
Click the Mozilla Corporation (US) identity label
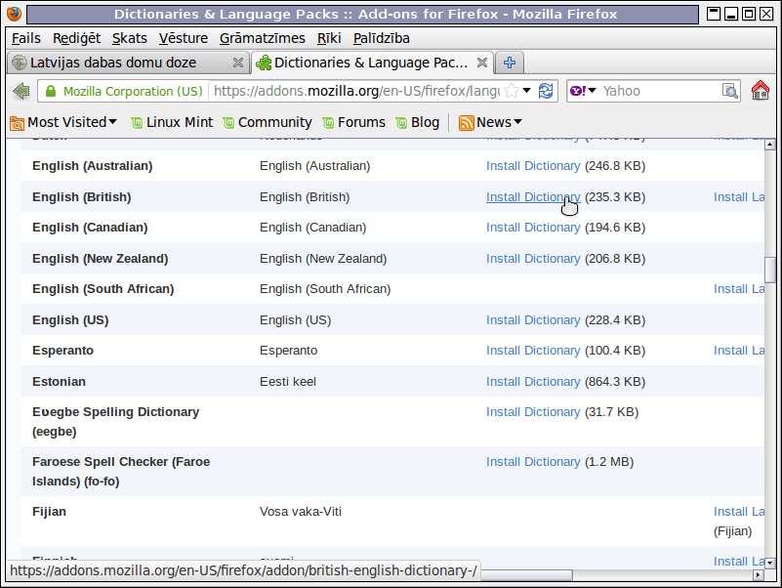133,92
